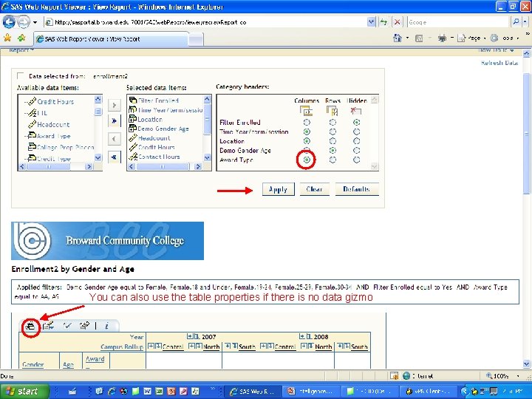532x399 pixels.
Task: Expand 2008 year column icon
Action: [302, 337]
